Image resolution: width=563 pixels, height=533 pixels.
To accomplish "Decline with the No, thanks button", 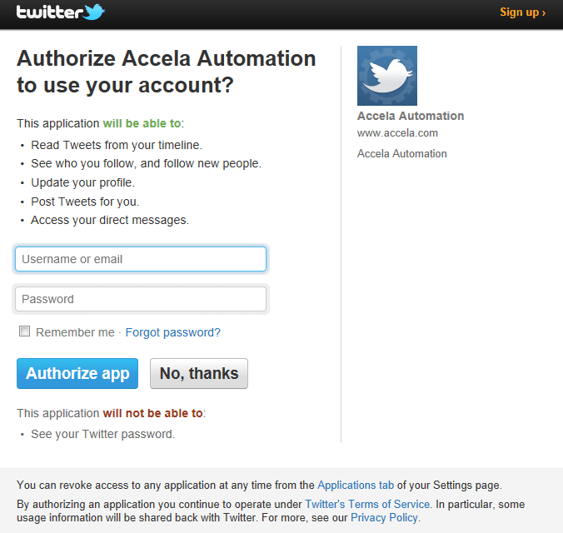I will coord(199,374).
